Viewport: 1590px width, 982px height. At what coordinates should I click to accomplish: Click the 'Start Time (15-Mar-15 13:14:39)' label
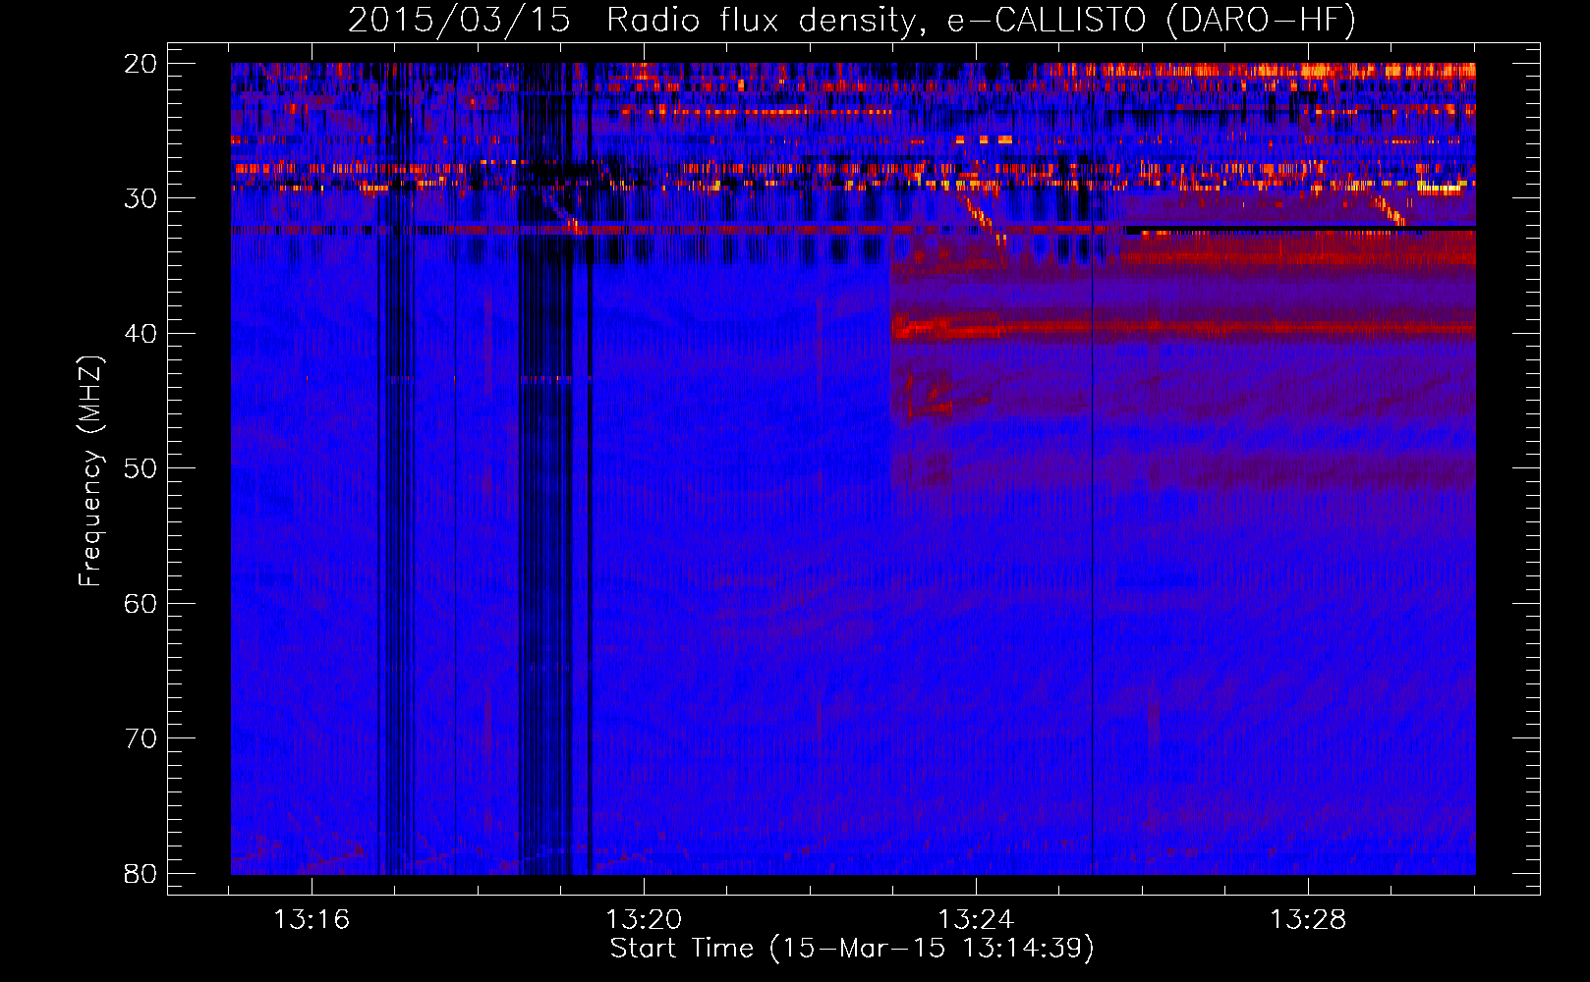point(852,949)
